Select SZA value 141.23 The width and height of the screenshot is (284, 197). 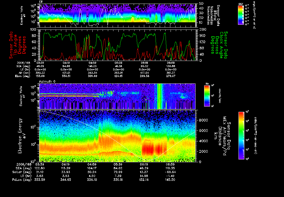click(x=92, y=66)
